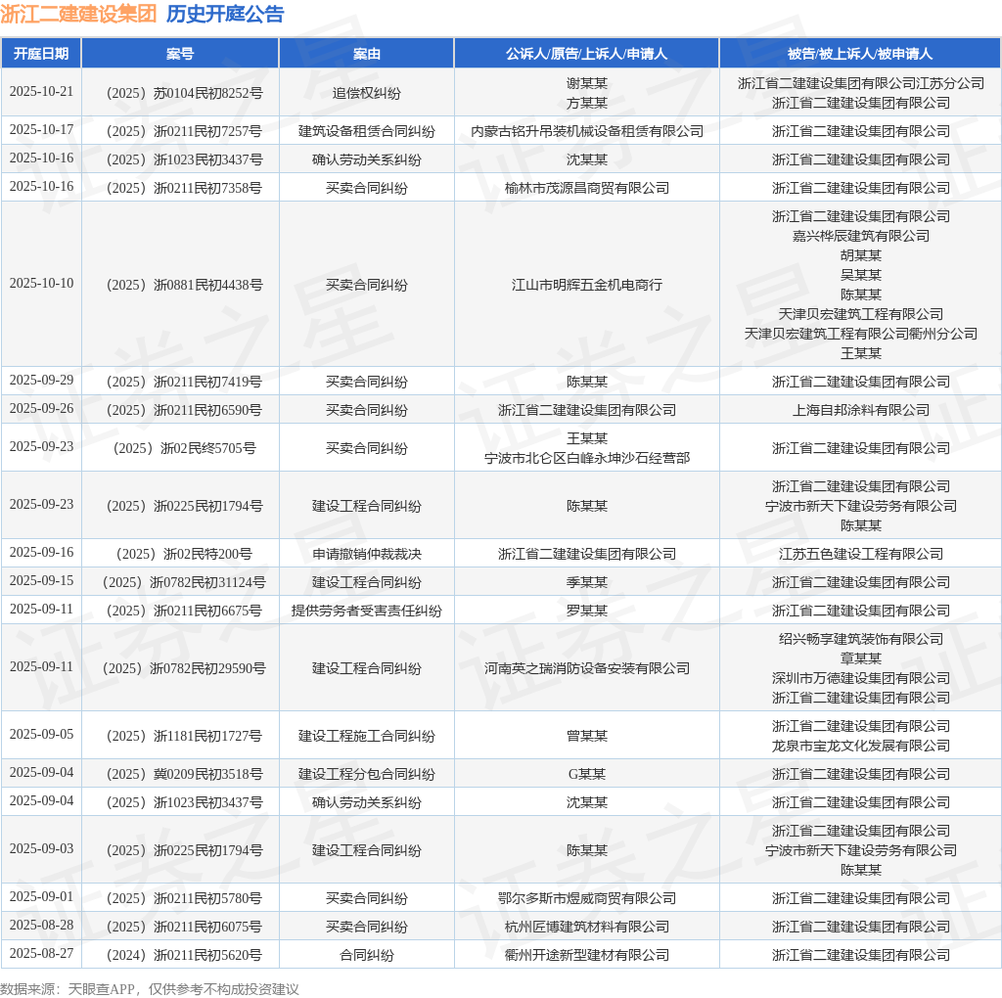Screen dimensions: 1002x998
Task: Click plaintiff 曾某某
Action: point(587,736)
